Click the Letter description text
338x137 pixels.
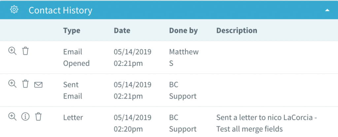point(267,123)
